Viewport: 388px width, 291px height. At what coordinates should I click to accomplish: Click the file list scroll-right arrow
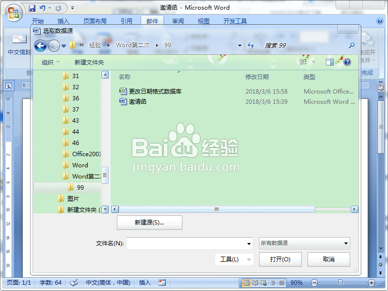pos(355,210)
